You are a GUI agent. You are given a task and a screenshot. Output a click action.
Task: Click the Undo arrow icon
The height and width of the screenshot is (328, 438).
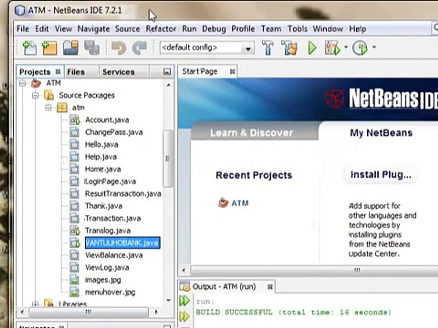[118, 48]
